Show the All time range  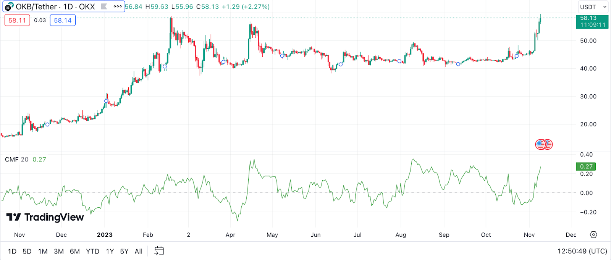(x=139, y=251)
